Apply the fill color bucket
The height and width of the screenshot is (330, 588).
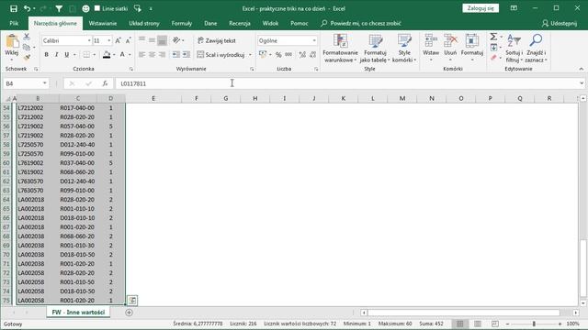pyautogui.click(x=107, y=55)
